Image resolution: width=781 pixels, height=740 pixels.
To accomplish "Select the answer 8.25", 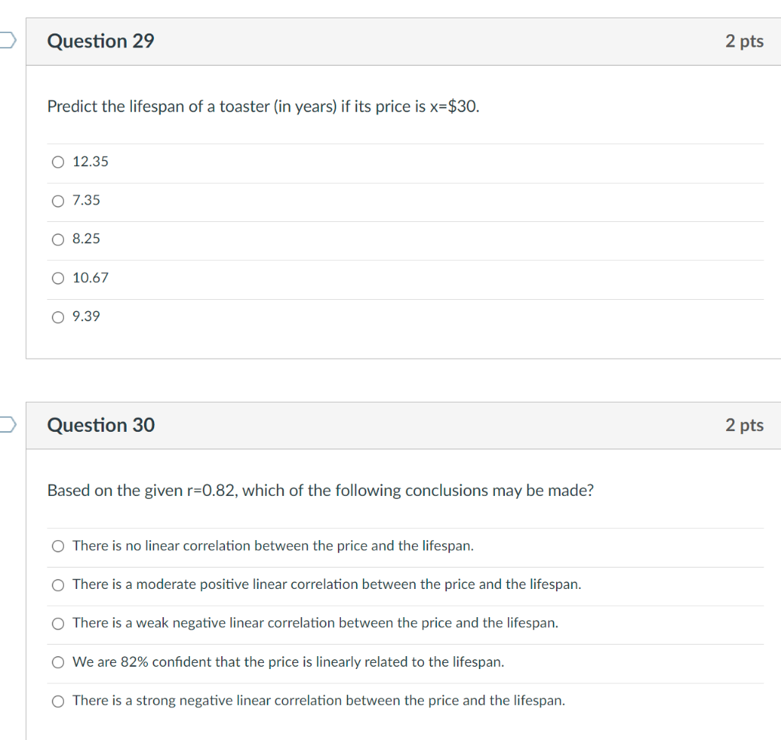I will [58, 240].
